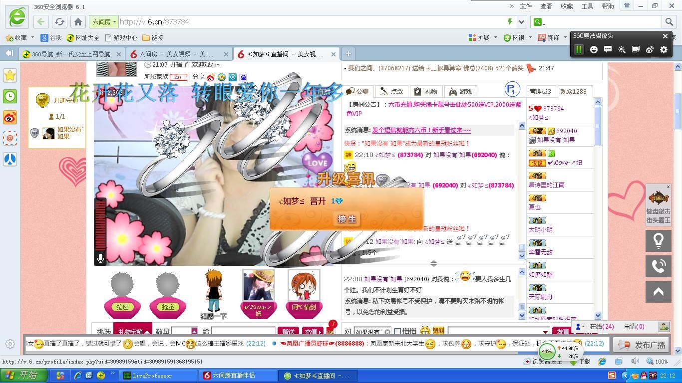Click the lightbulb icon on right panel

tap(659, 240)
